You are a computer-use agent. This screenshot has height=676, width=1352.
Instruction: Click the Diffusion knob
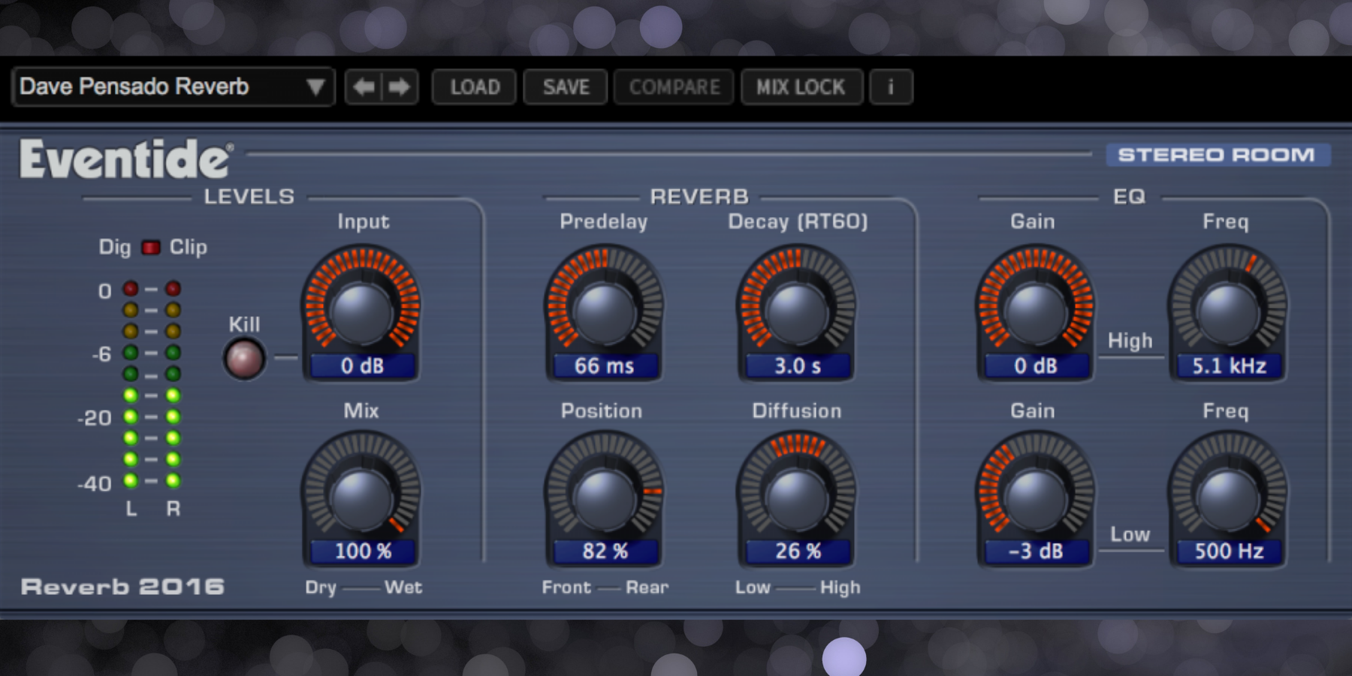pyautogui.click(x=796, y=497)
